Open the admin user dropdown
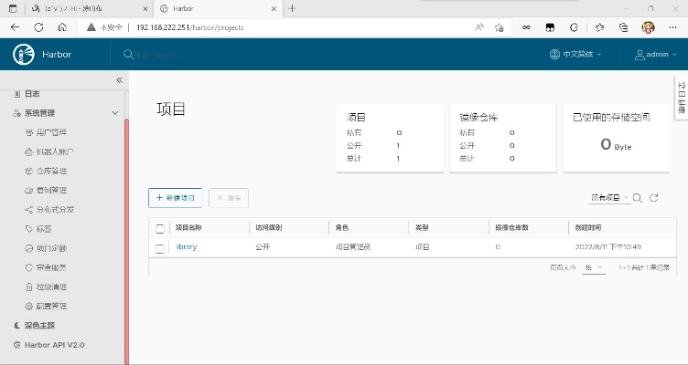The height and width of the screenshot is (365, 688). (x=656, y=55)
